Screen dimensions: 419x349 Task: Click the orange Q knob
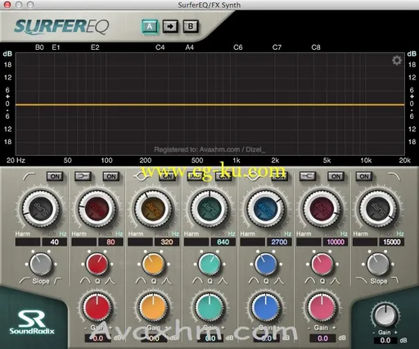[x=153, y=264]
